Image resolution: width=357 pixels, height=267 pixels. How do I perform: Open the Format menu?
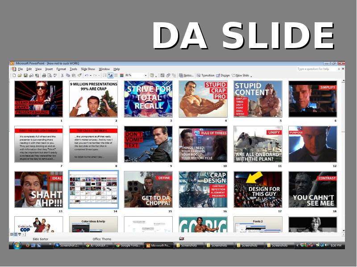point(61,69)
